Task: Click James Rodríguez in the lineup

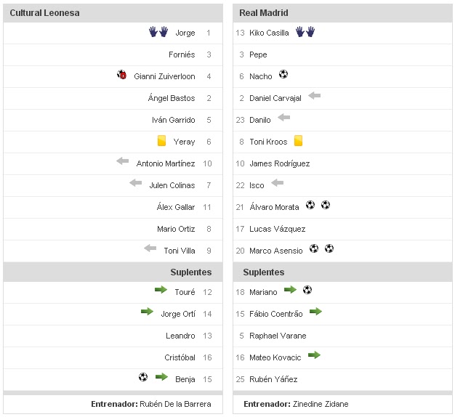Action: (279, 163)
